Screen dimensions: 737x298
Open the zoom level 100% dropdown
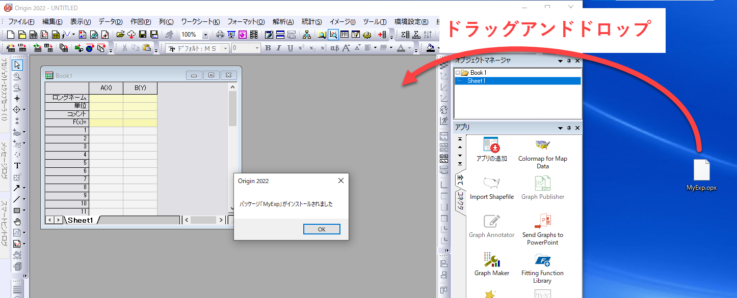click(205, 35)
